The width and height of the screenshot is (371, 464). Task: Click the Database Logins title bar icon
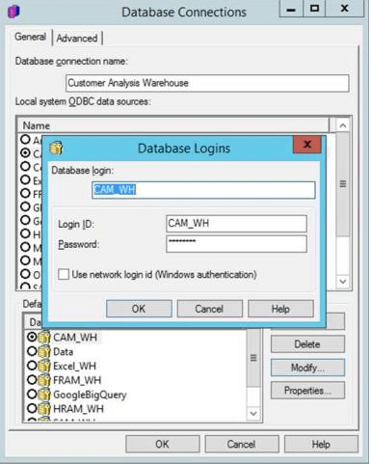[x=56, y=148]
